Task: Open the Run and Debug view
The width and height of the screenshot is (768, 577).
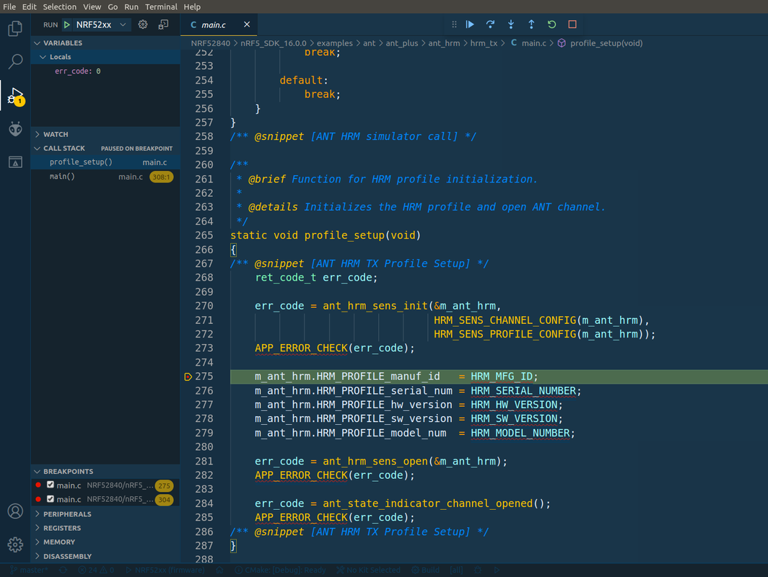Action: coord(15,95)
